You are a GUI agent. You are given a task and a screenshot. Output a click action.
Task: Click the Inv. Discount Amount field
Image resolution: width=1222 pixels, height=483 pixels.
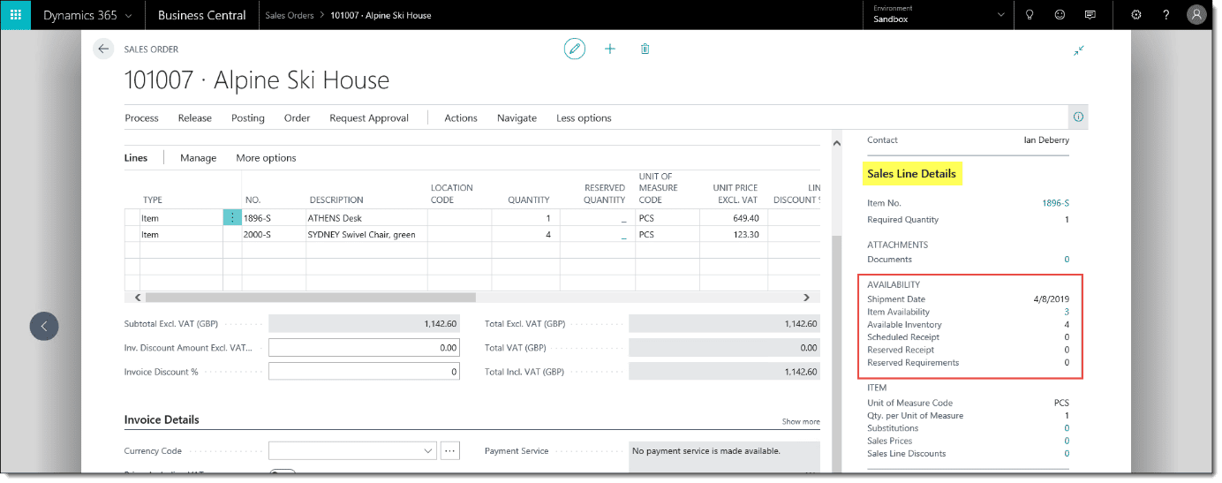[364, 348]
